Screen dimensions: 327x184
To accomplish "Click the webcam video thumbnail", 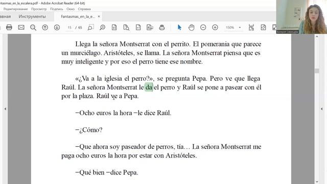I will pyautogui.click(x=301, y=17).
